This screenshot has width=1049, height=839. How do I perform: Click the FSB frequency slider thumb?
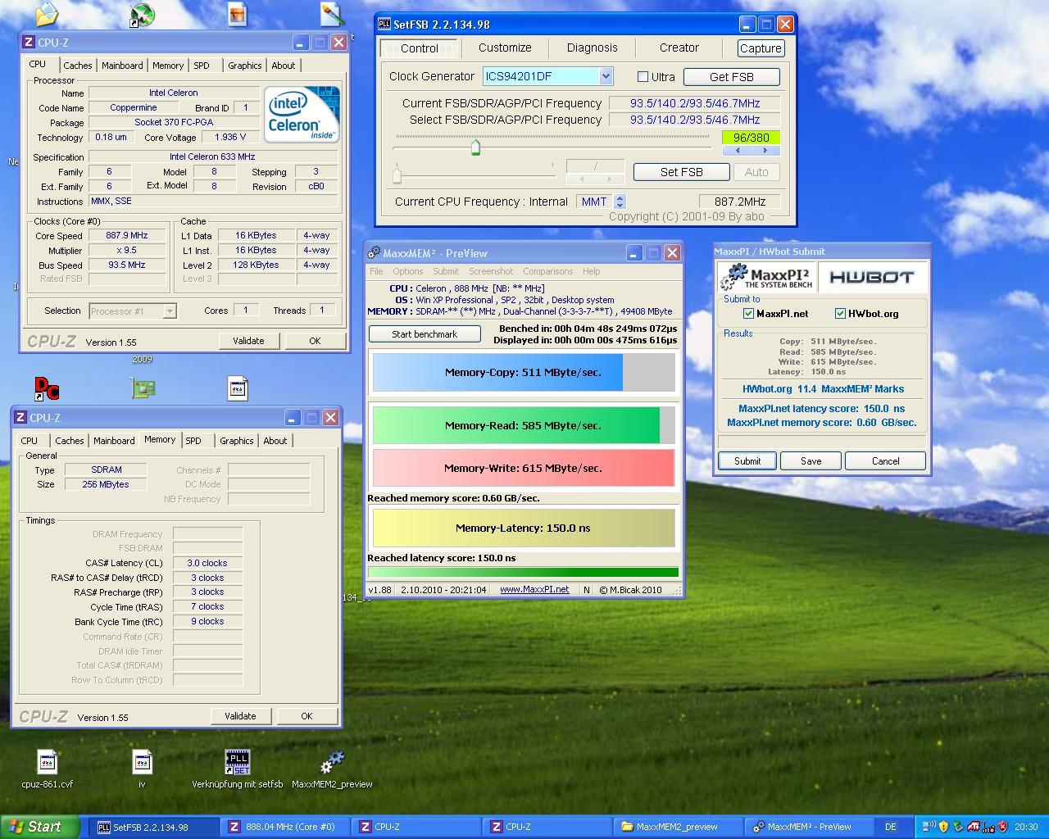coord(475,147)
